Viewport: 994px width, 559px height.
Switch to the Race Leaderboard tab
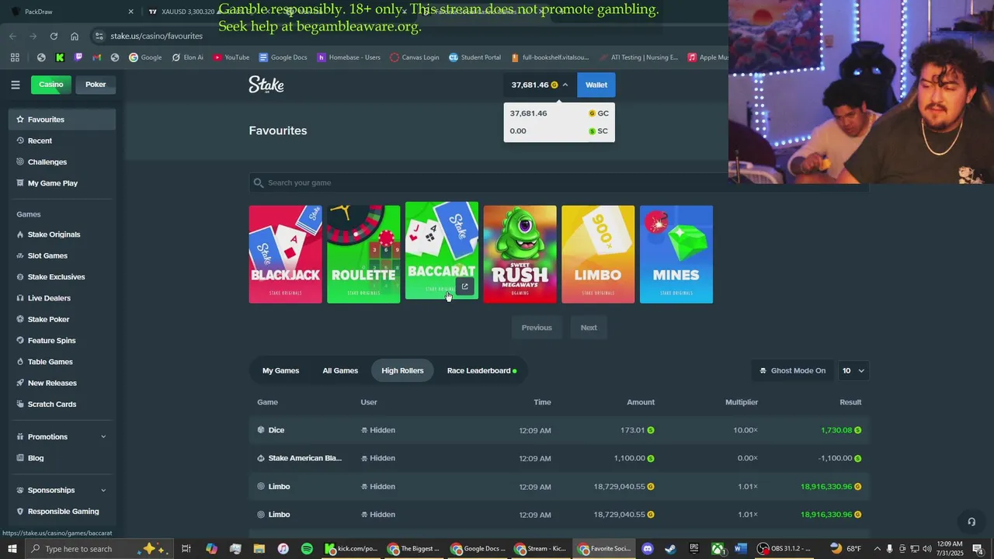481,370
